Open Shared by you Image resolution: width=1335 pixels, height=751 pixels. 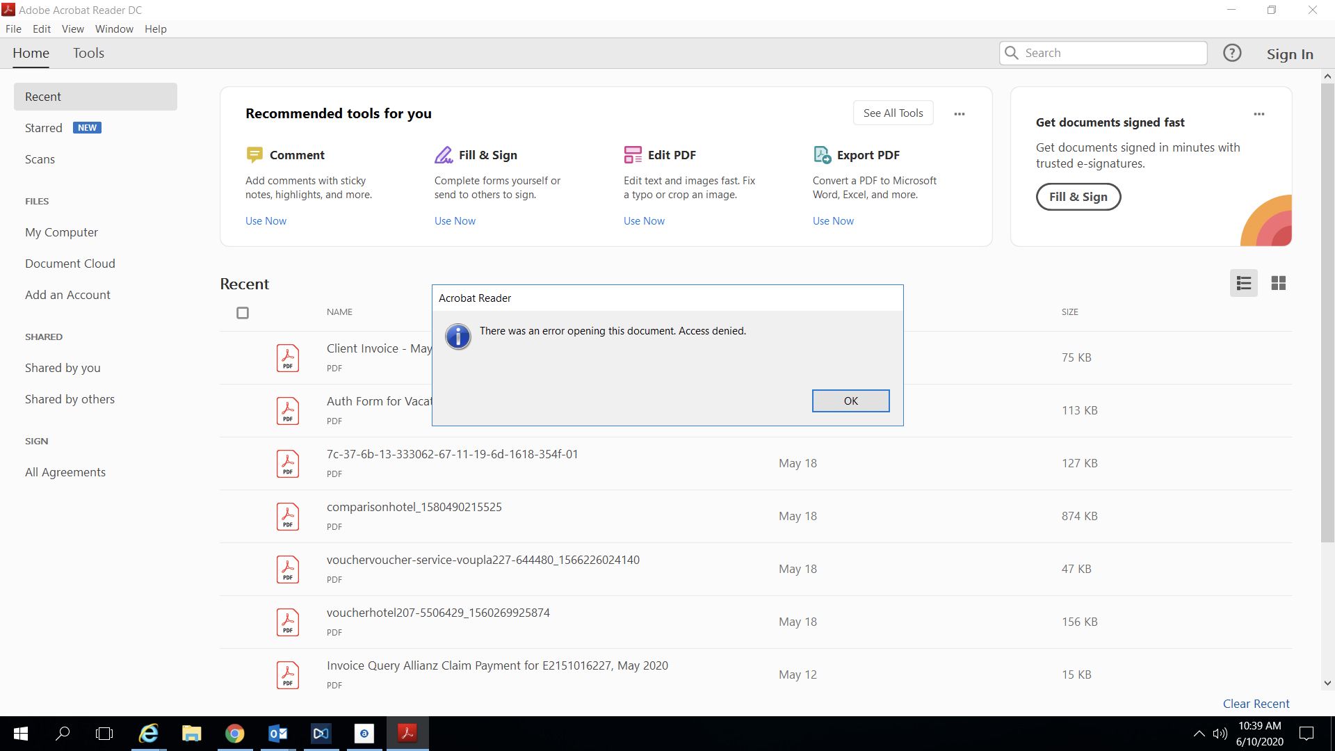click(x=63, y=368)
